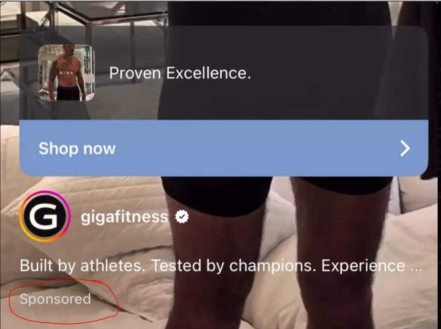
Task: Click the white letter G in logo
Action: click(x=44, y=217)
